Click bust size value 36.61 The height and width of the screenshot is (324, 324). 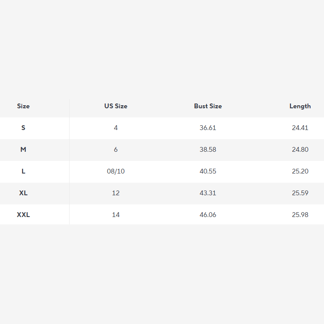(208, 128)
